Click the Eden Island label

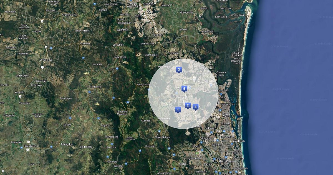(x=221, y=17)
